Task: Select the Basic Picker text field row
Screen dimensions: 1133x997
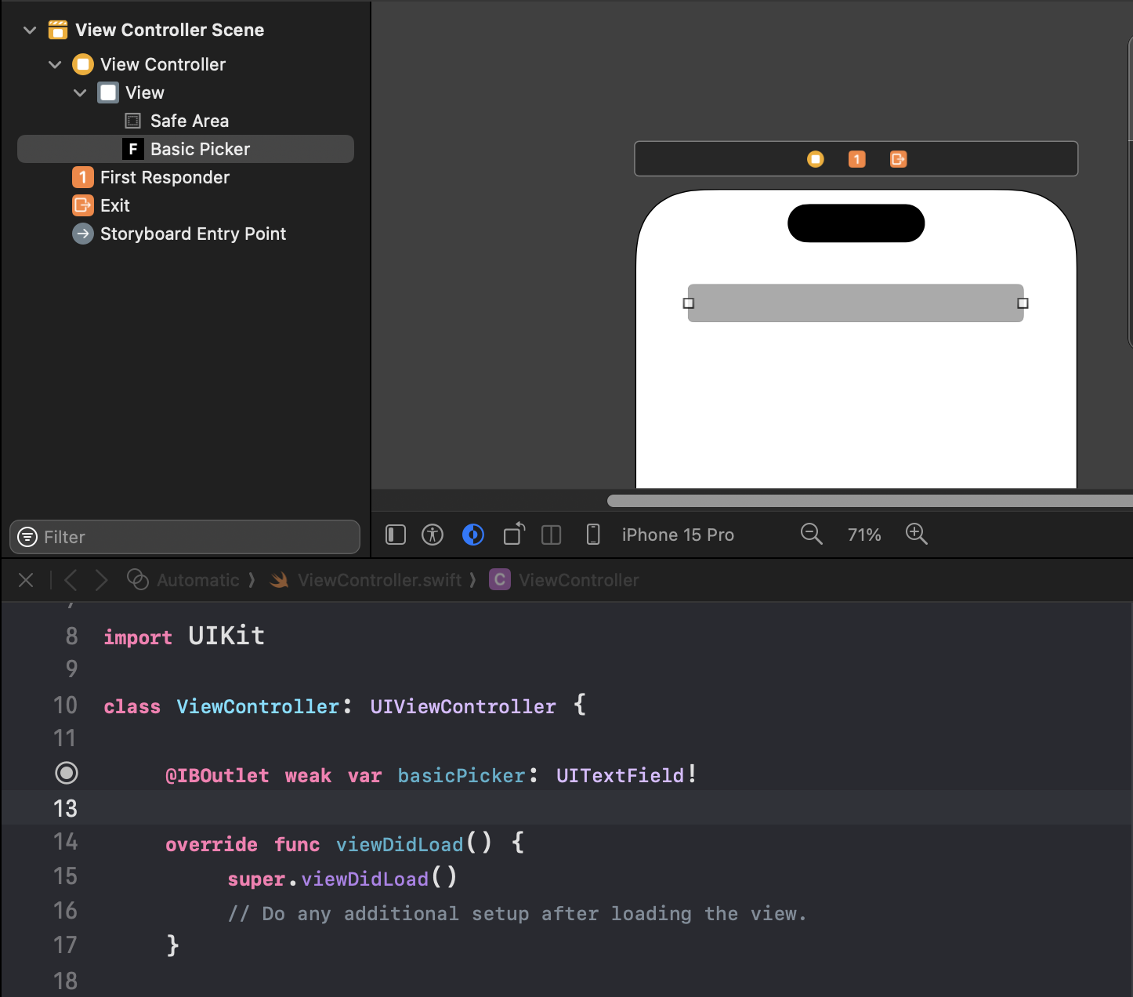Action: tap(186, 149)
